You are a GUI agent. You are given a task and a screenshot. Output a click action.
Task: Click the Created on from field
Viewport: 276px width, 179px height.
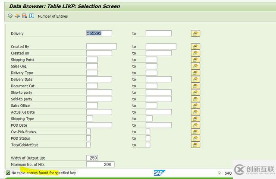click(99, 53)
